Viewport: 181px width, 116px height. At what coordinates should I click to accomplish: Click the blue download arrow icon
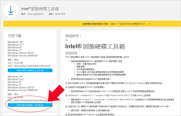point(11,10)
